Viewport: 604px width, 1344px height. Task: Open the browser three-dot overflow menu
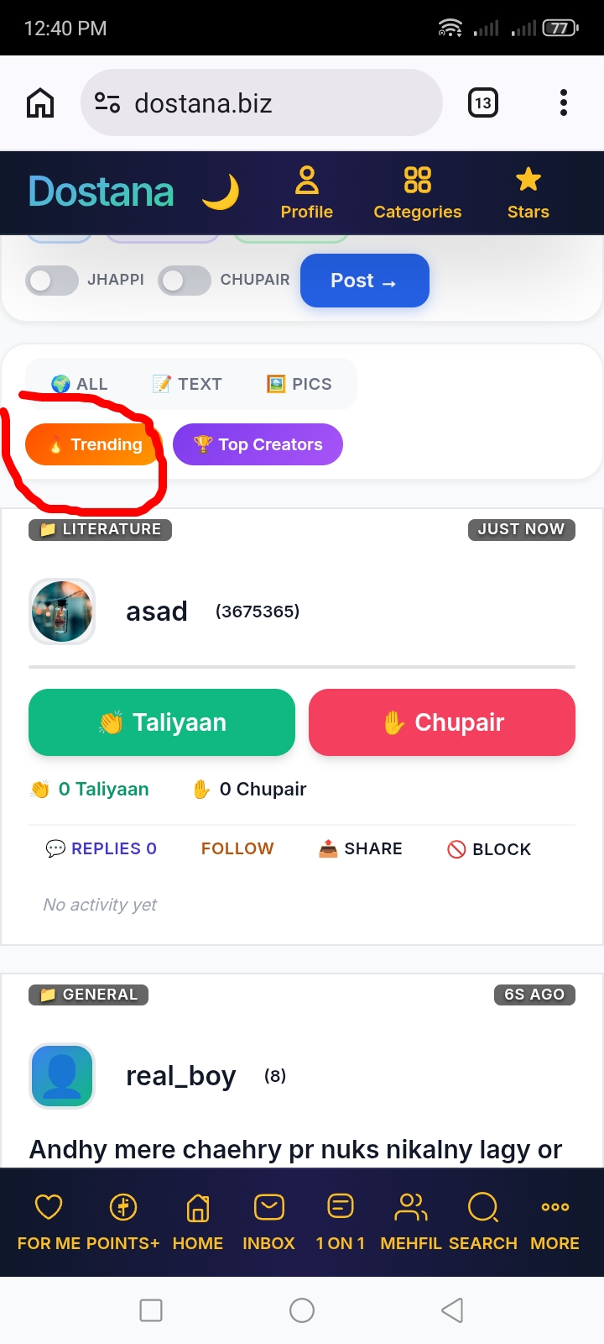click(564, 102)
